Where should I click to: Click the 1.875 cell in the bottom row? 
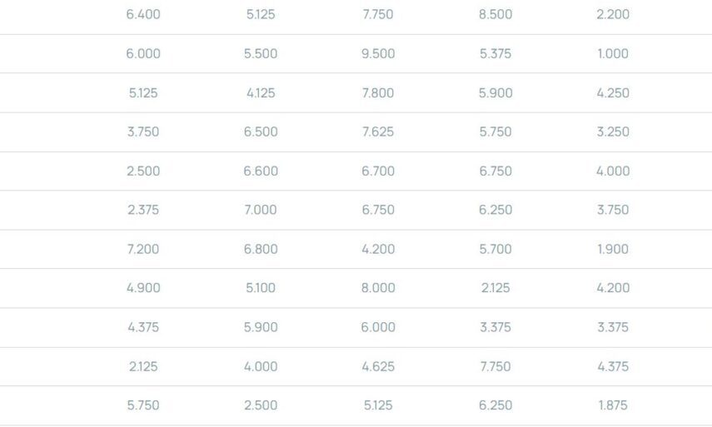[613, 405]
